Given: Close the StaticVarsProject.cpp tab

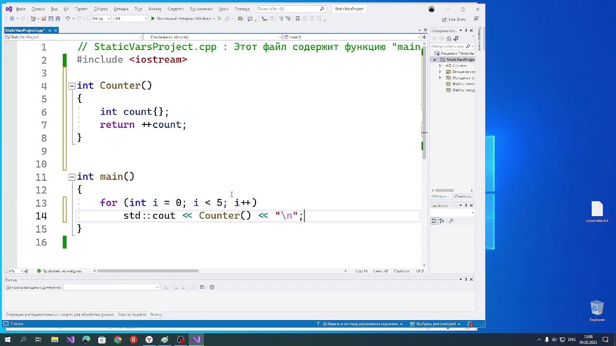Looking at the screenshot, I should point(55,30).
